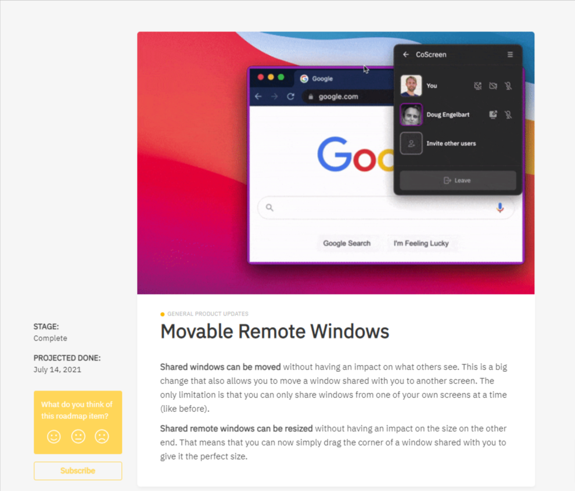Click the General Product Updates category label
Image resolution: width=575 pixels, height=491 pixels.
[x=208, y=314]
